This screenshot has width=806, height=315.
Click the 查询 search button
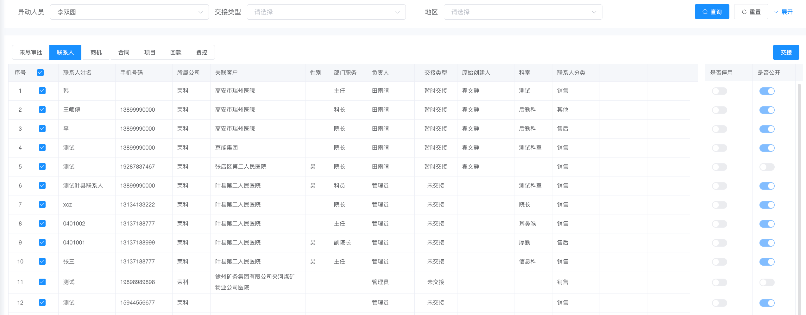coord(712,12)
